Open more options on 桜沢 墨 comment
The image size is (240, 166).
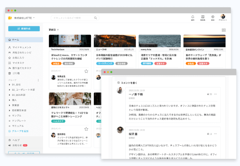pyautogui.click(x=215, y=134)
